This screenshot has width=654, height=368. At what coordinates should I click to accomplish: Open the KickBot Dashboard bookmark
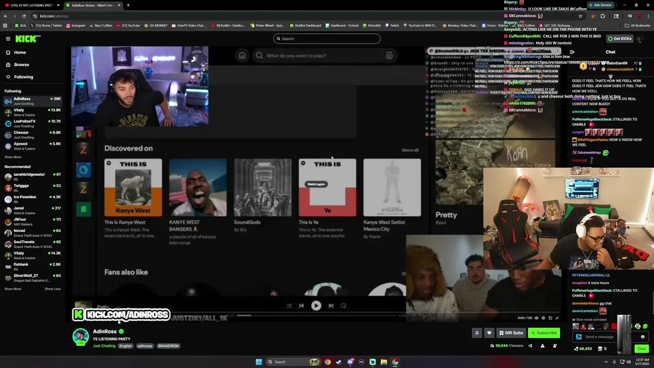[306, 25]
